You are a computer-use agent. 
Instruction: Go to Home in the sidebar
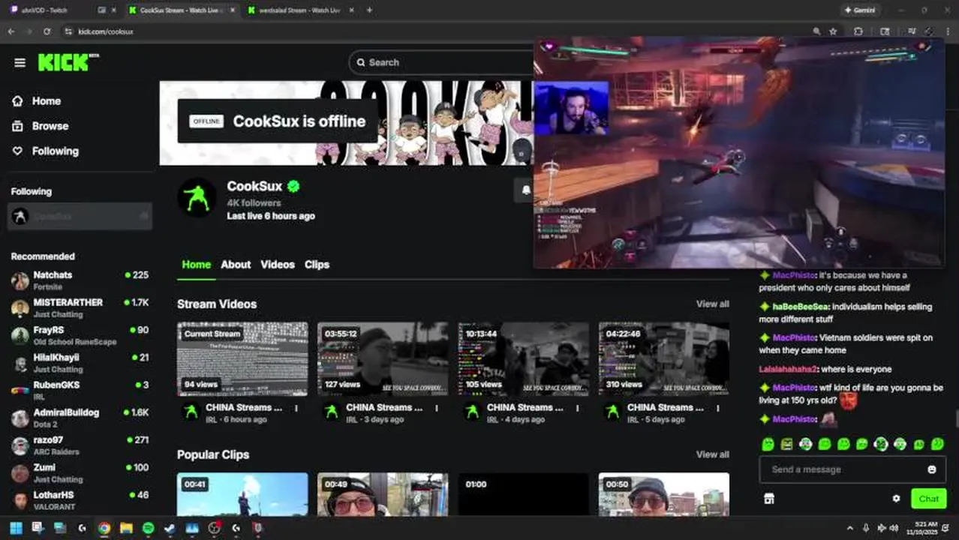click(46, 101)
